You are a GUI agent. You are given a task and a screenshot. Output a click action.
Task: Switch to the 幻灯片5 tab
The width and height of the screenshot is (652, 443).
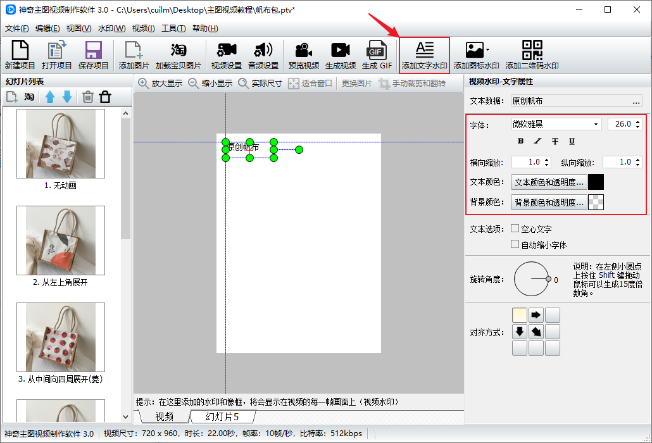click(222, 416)
